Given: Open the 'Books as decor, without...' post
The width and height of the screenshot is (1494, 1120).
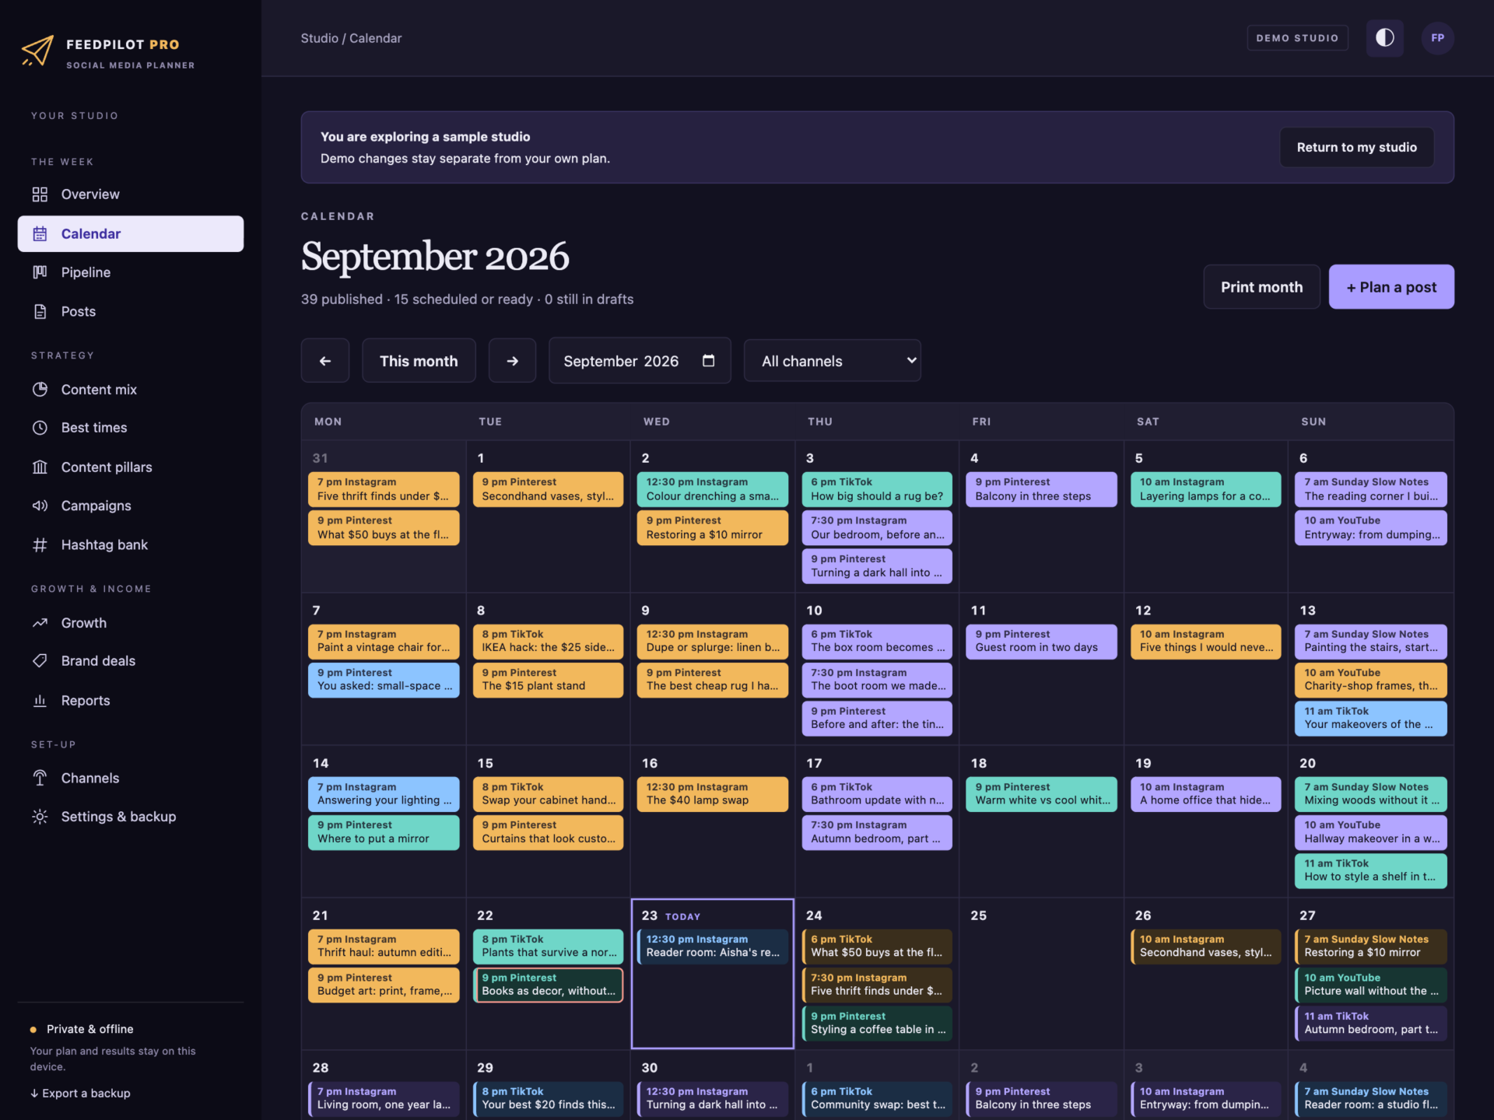Looking at the screenshot, I should pos(548,985).
